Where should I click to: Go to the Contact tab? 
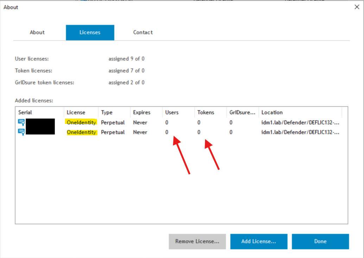[x=143, y=32]
